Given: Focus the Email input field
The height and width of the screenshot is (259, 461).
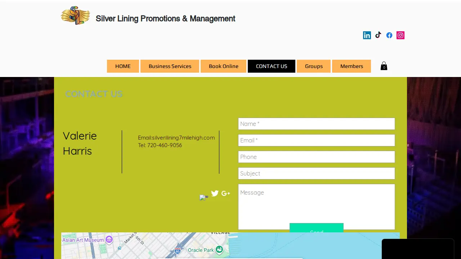Looking at the screenshot, I should (x=317, y=140).
